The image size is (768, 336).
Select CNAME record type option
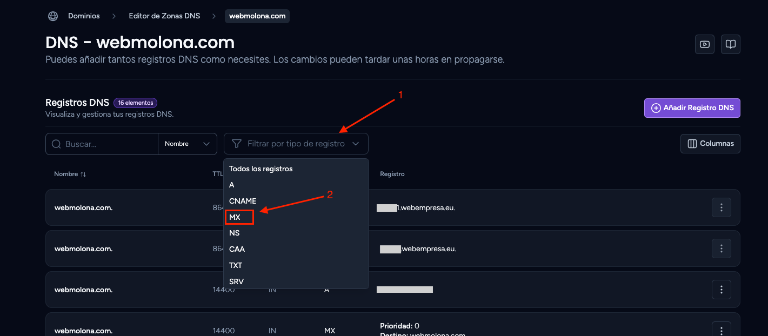[296, 201]
